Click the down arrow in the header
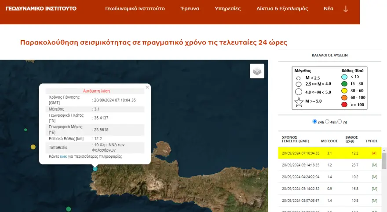 point(346,9)
